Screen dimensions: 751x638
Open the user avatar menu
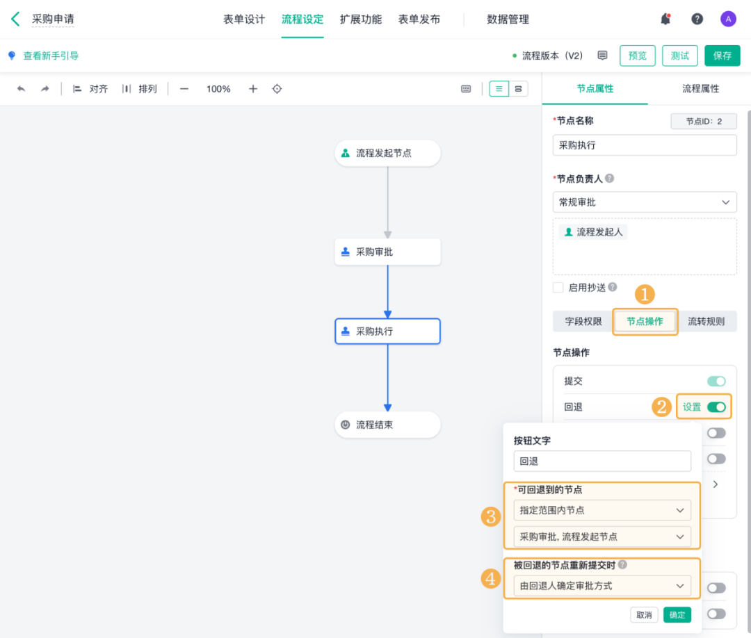(728, 19)
